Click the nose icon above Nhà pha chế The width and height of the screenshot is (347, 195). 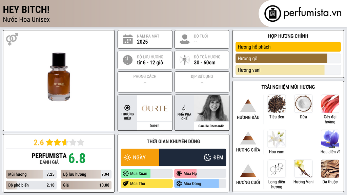[184, 108]
